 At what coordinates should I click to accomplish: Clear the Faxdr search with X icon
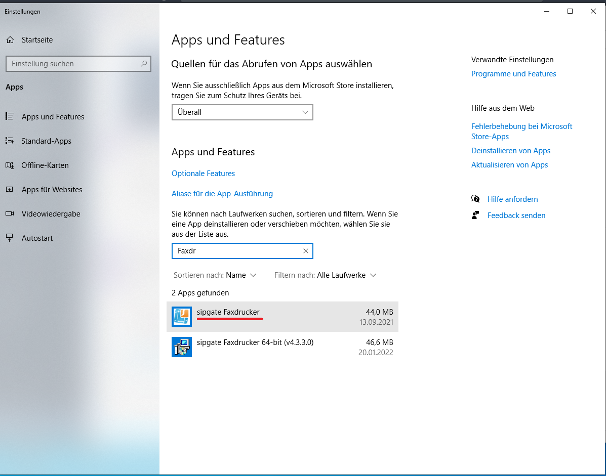coord(305,251)
